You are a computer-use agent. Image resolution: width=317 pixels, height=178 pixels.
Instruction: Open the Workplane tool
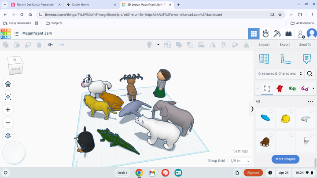click(x=264, y=58)
